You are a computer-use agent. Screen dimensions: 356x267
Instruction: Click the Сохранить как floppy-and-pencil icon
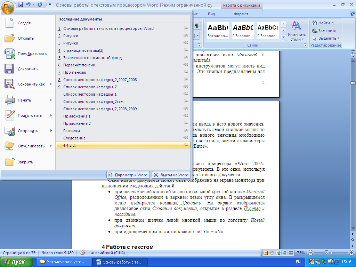tap(9, 84)
